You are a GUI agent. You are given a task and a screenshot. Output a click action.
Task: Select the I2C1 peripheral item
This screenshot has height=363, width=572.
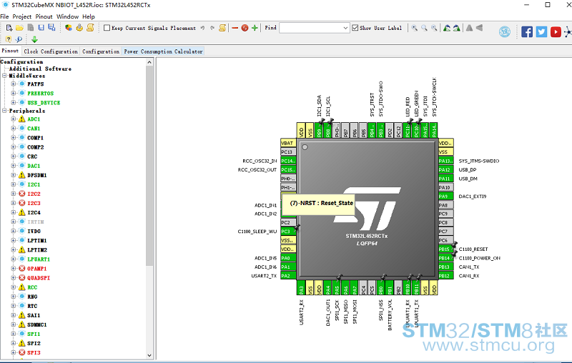point(34,184)
